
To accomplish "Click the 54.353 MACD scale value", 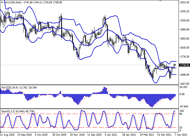I will click(183, 87).
